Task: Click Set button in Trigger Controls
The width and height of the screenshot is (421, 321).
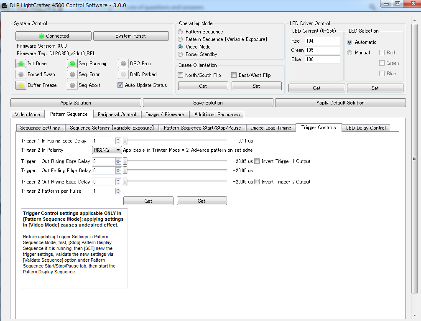Action: 202,201
